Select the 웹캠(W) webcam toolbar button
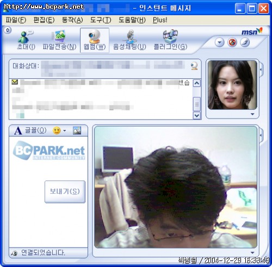The image size is (272, 267). point(95,40)
